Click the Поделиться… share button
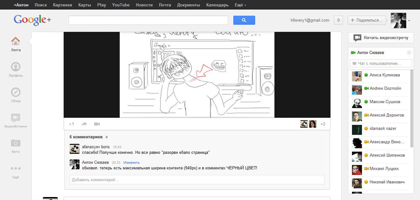 pyautogui.click(x=367, y=20)
